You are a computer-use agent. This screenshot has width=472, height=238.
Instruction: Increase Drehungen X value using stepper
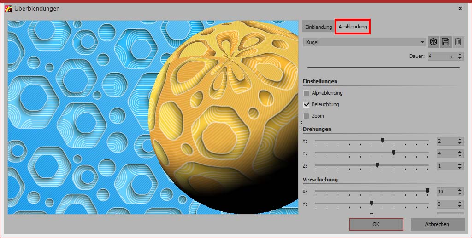coord(460,139)
